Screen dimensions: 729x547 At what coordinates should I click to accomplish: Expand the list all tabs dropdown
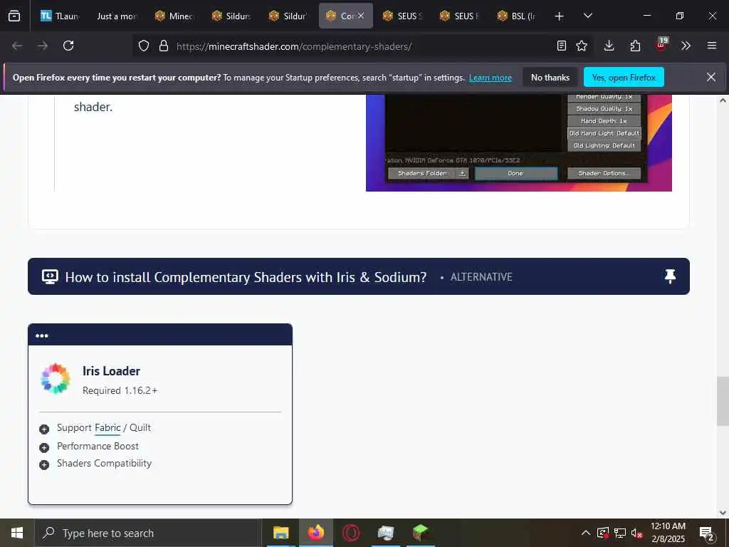(587, 16)
